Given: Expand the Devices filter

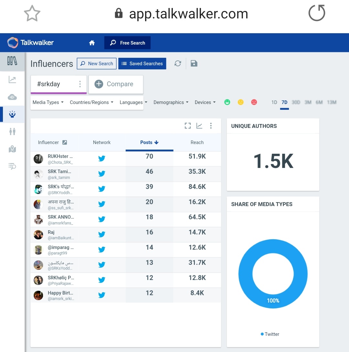Looking at the screenshot, I should (x=205, y=102).
